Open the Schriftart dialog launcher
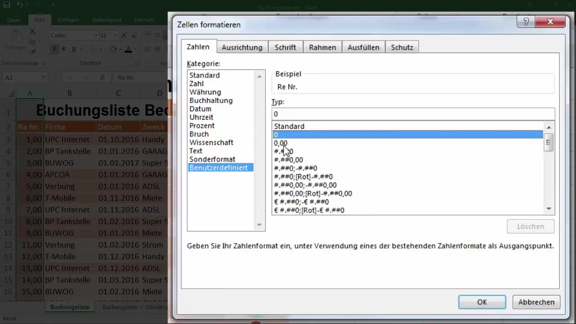Viewport: 576px width, 324px height. (x=137, y=63)
